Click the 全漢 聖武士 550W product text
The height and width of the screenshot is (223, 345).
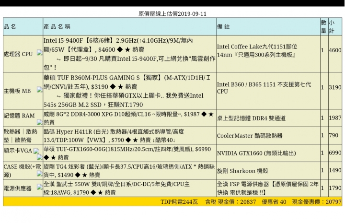click(x=116, y=188)
